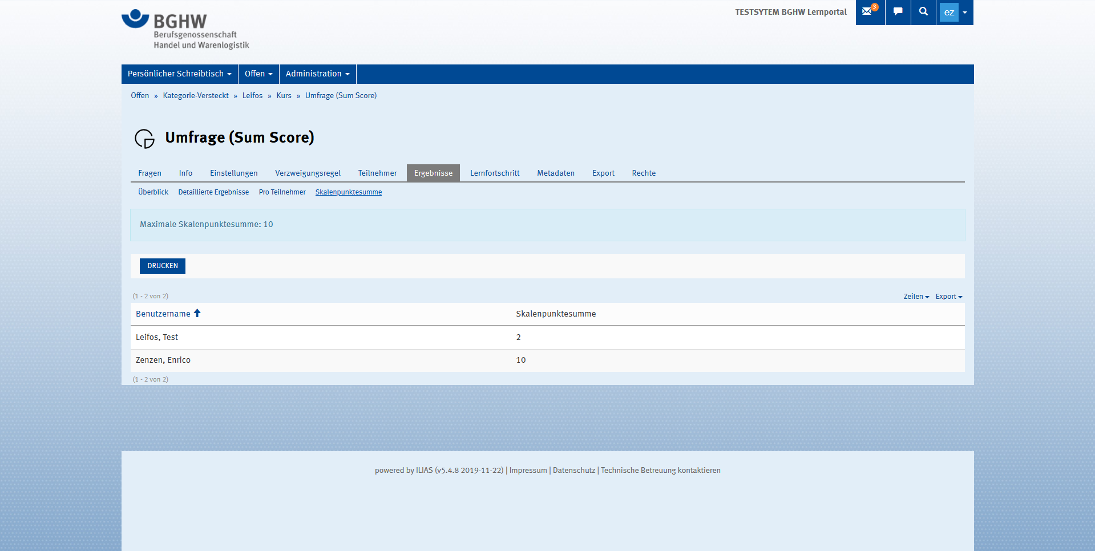Select the Detaillierte Ergebnisse subtab
This screenshot has height=551, width=1095.
coord(213,192)
